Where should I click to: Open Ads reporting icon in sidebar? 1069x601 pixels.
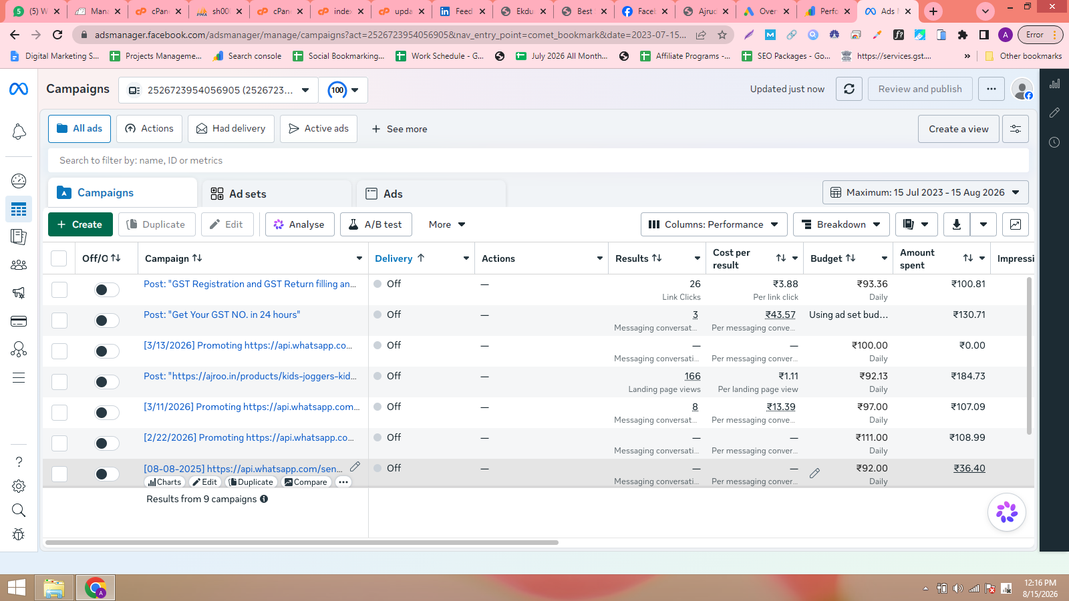(x=19, y=236)
